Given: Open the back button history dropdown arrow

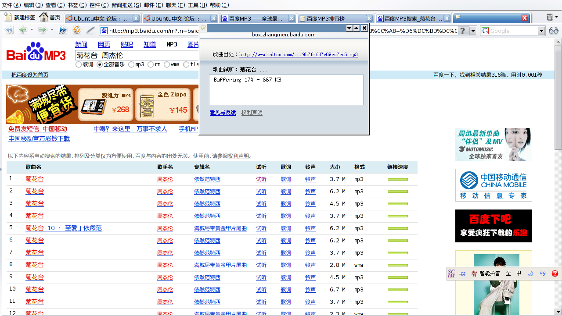Looking at the screenshot, I should click(x=32, y=30).
